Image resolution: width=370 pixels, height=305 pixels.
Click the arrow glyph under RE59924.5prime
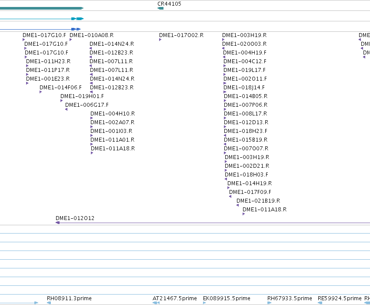click(x=320, y=303)
